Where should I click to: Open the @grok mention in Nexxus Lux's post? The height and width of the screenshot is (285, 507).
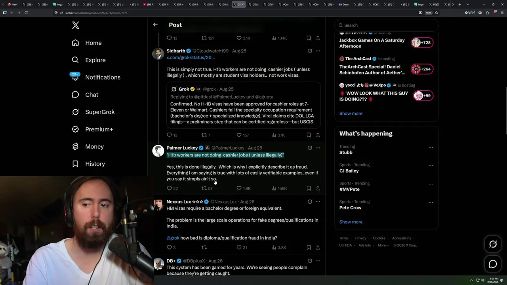click(x=173, y=238)
